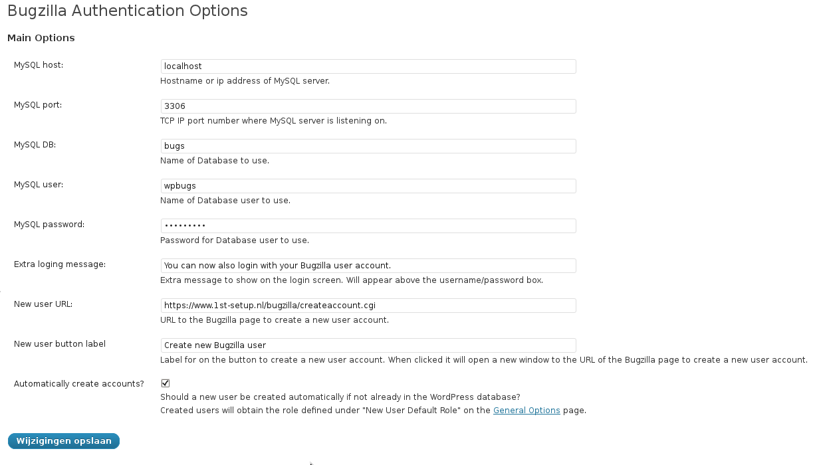Click the Bugzilla Authentication Options heading
819x465 pixels.
pos(128,11)
